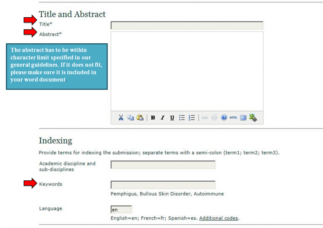Click the 'Provide terms for indexing the submission' instruction
This screenshot has height=228, width=323.
pos(159,153)
